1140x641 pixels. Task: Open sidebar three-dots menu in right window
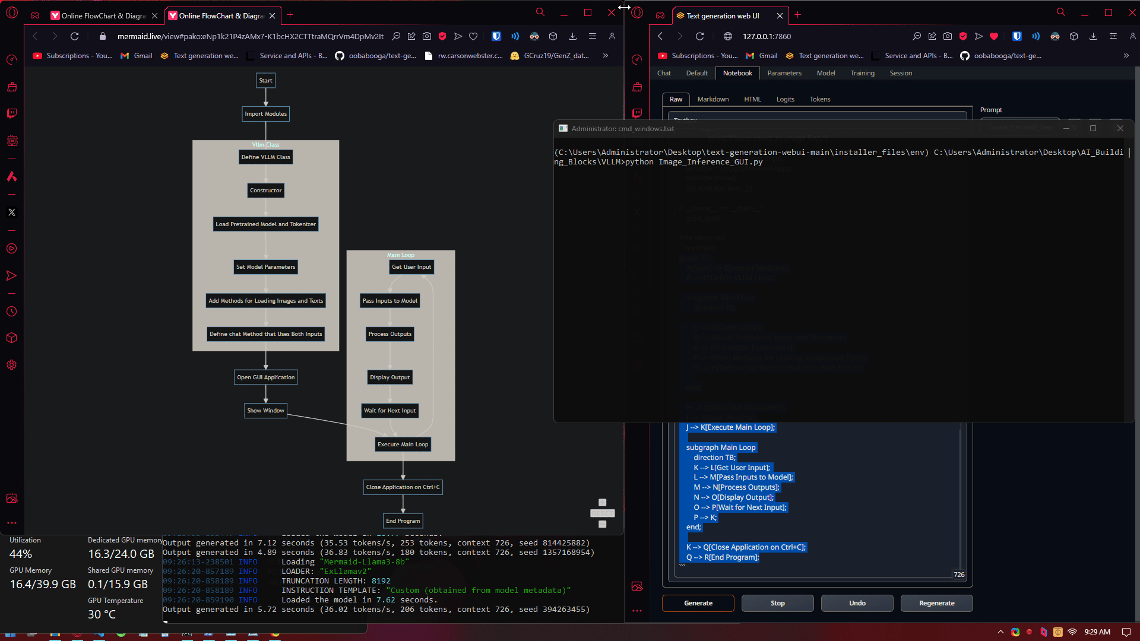(637, 611)
